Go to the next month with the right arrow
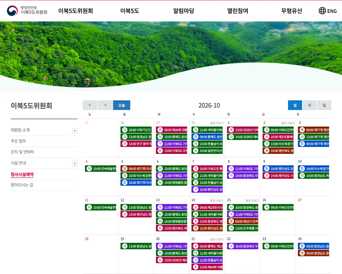Screen dimensions: 342x274 105,105
